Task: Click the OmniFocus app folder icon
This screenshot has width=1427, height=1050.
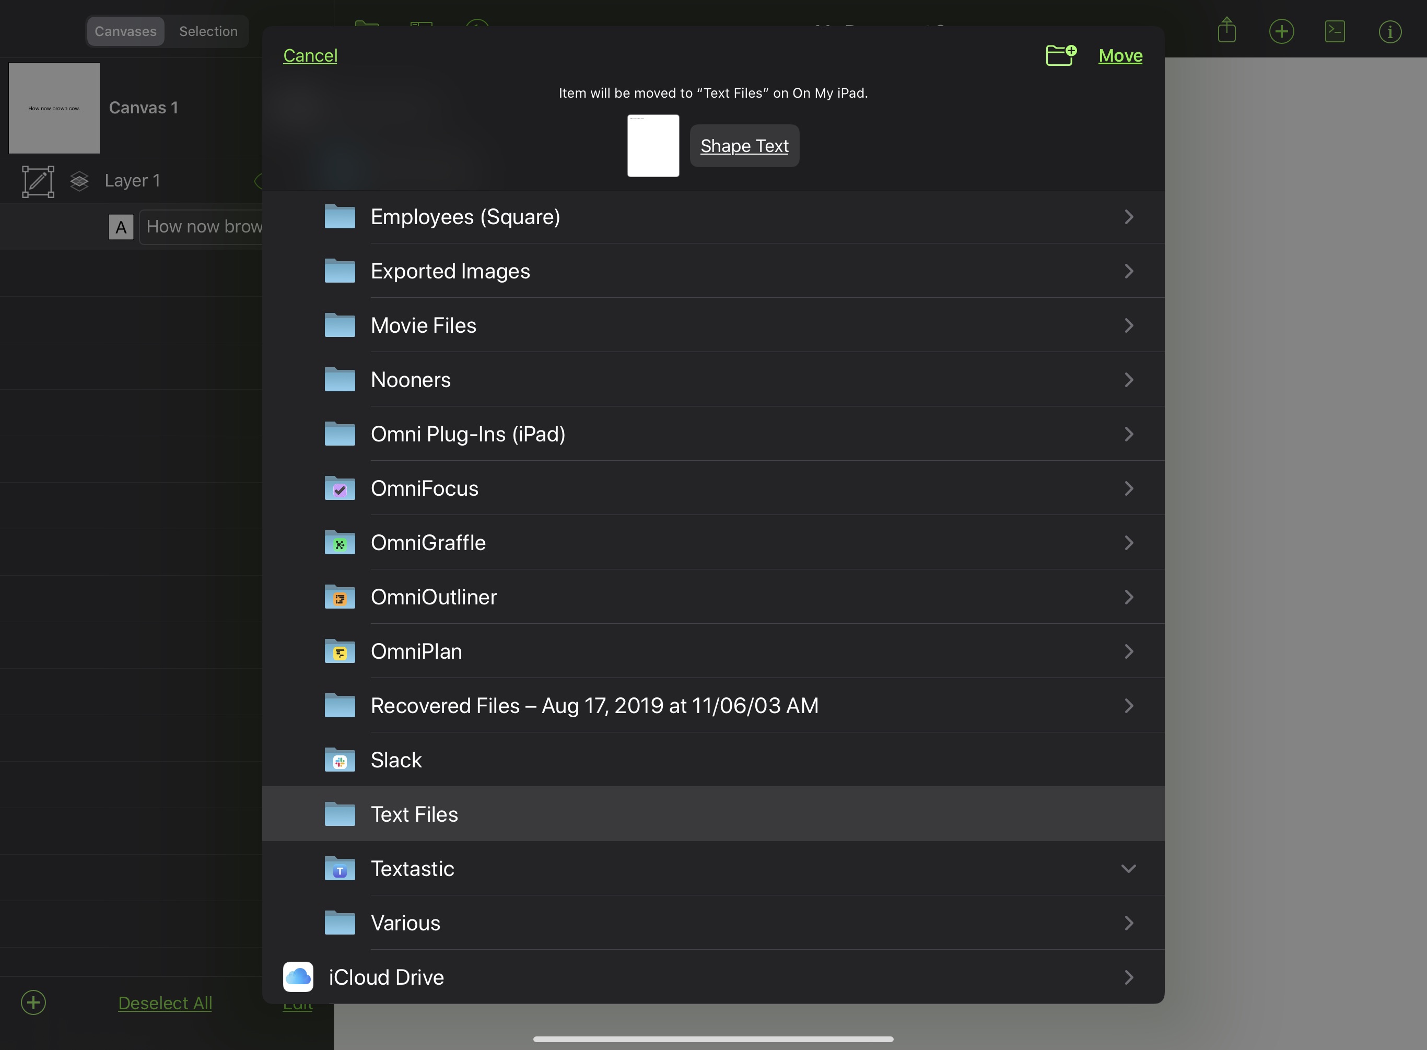Action: click(x=340, y=487)
